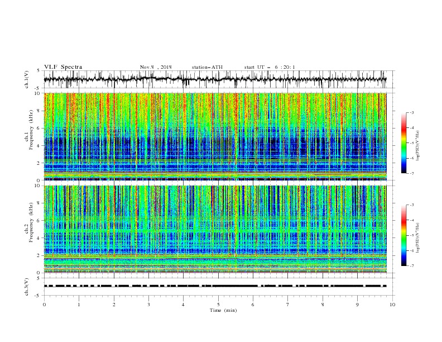
Task: Click the time axis tick label "7"
Action: click(288, 305)
